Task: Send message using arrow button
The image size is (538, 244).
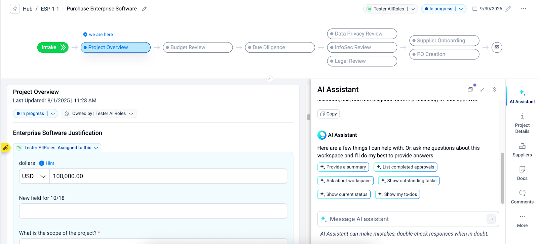Action: 491,219
